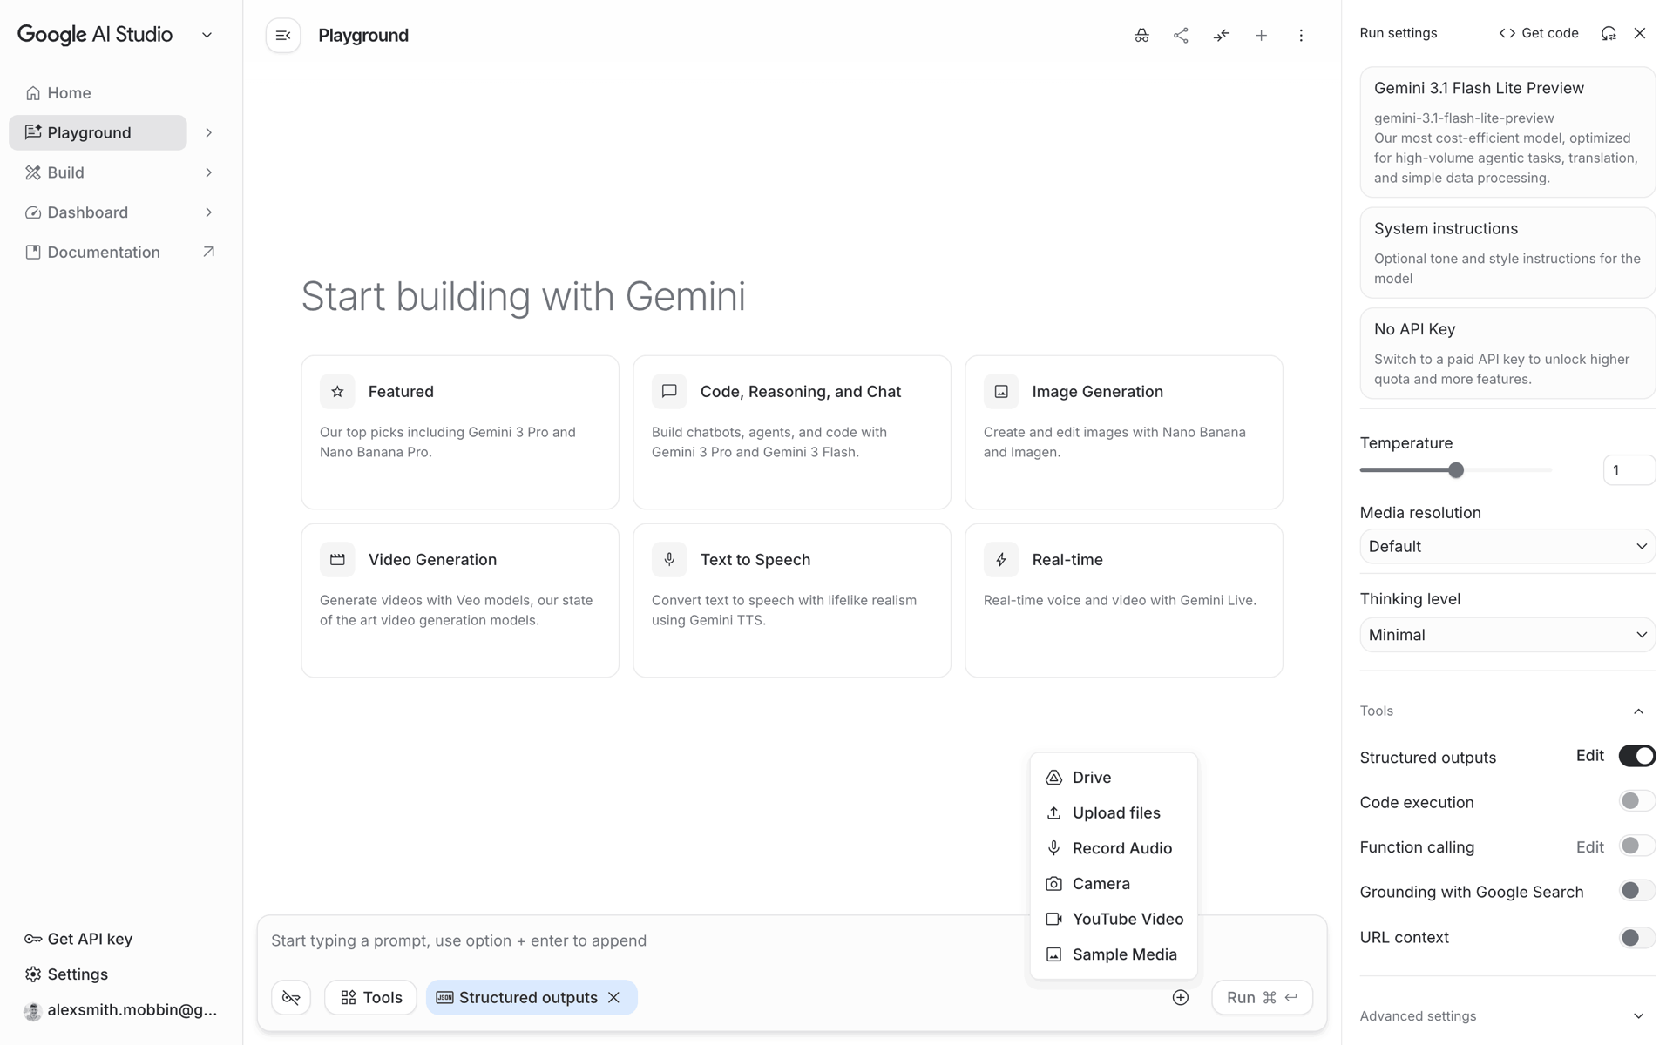Click the chat bubble icon on Code, Reasoning card
Image resolution: width=1673 pixels, height=1045 pixels.
(669, 392)
